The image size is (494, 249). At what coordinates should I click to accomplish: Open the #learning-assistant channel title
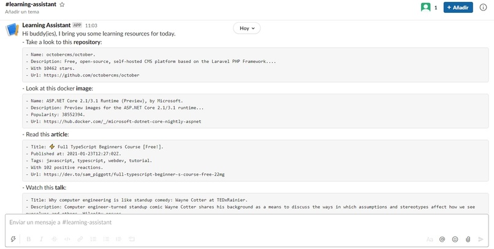tap(31, 4)
